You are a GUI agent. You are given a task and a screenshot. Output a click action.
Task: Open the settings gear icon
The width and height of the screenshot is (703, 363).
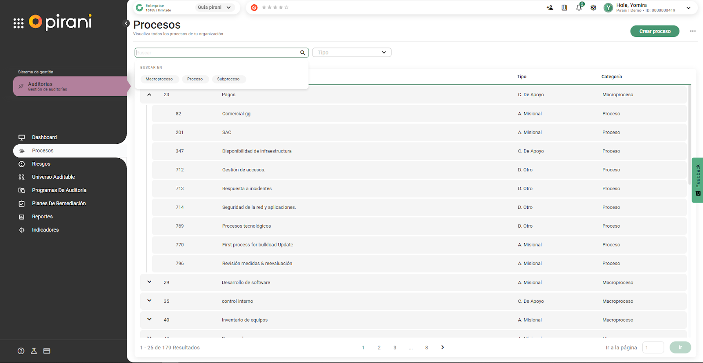tap(593, 7)
